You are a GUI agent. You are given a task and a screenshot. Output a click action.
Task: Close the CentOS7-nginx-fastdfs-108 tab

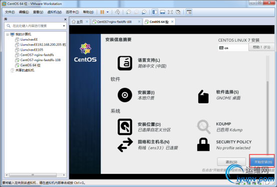click(x=139, y=22)
